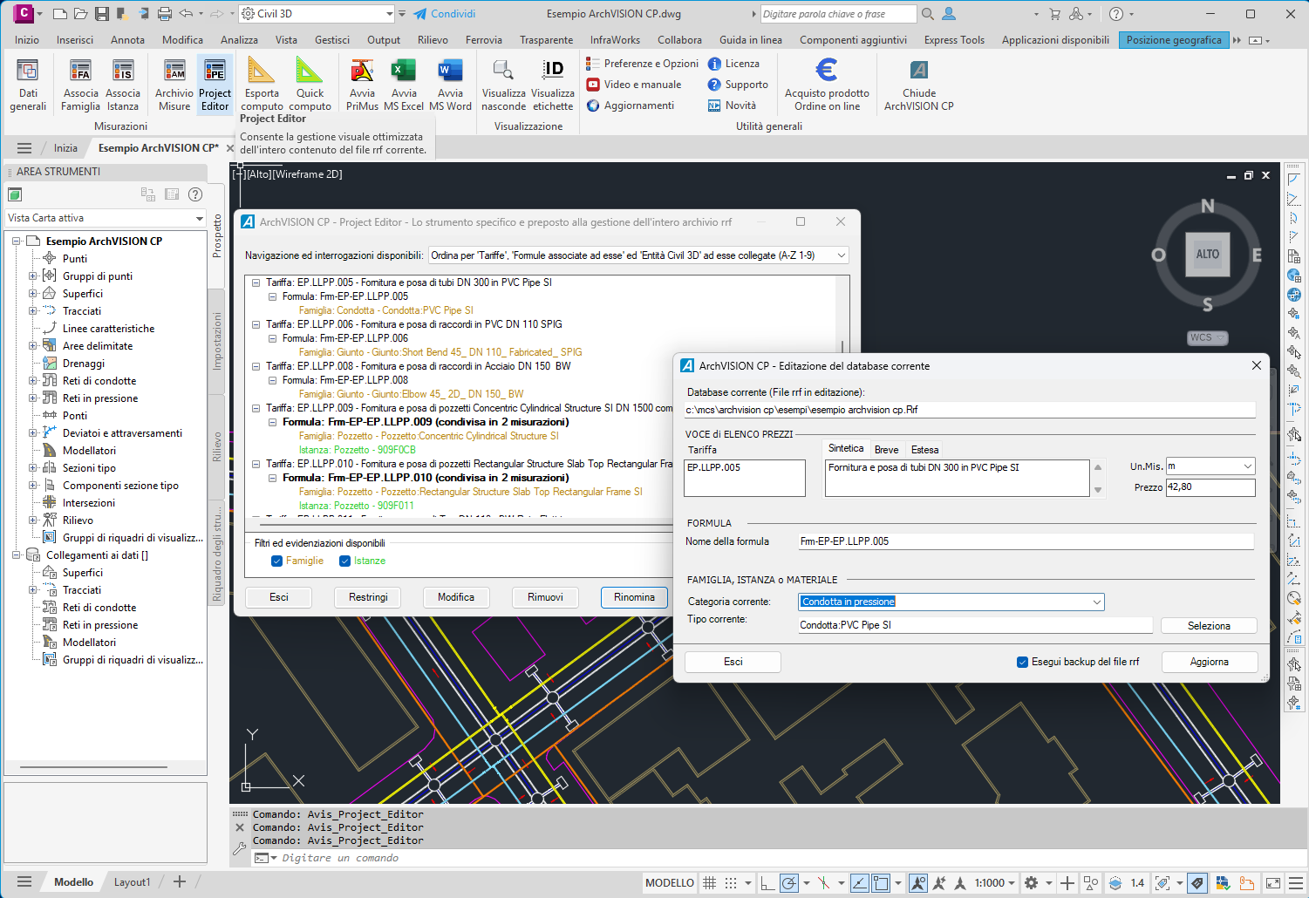
Task: Click into Prezzo field 42,80
Action: pos(1210,487)
